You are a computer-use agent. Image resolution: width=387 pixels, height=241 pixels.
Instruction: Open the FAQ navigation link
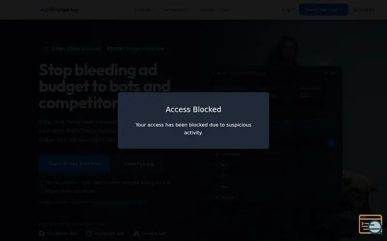pos(225,10)
